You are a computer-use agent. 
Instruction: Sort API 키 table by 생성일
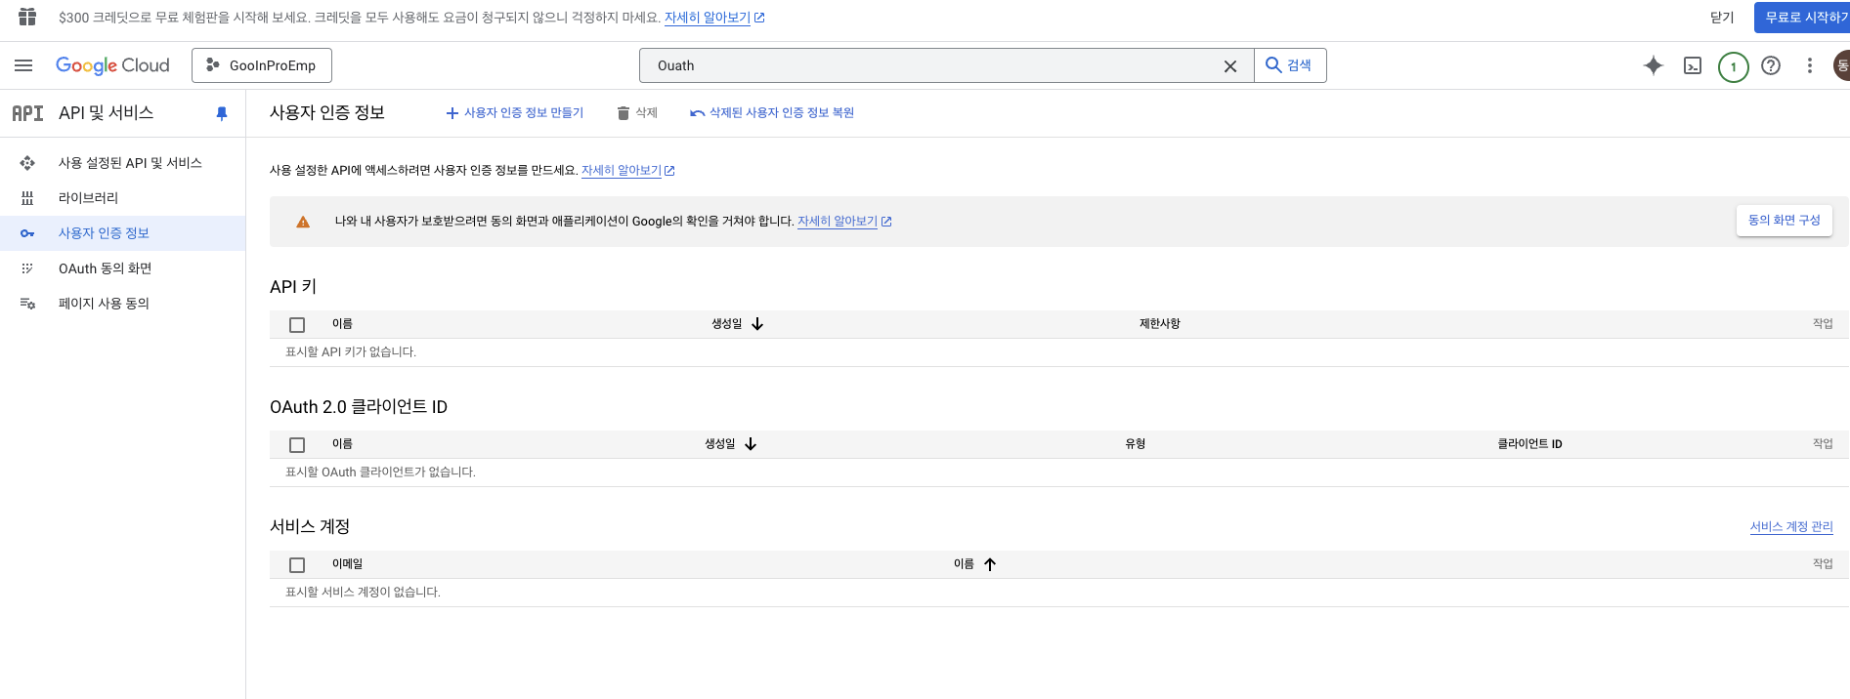pos(738,324)
